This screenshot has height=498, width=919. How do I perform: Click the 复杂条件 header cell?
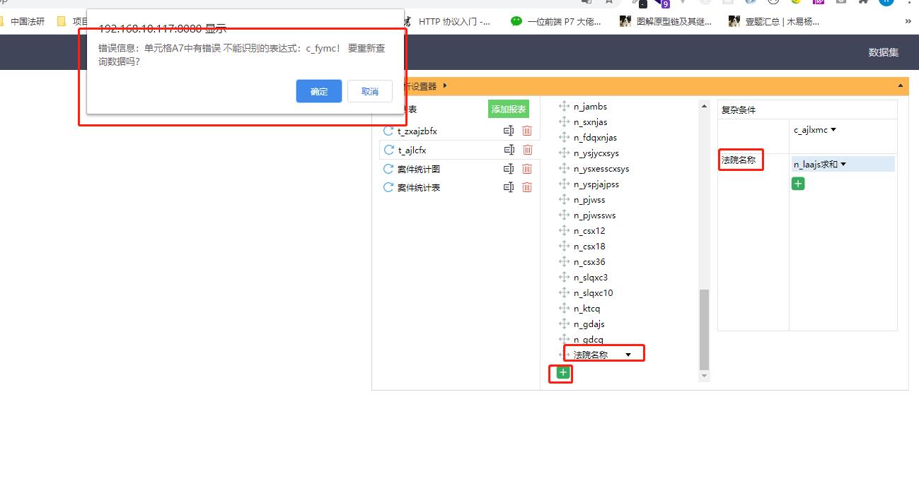click(807, 109)
